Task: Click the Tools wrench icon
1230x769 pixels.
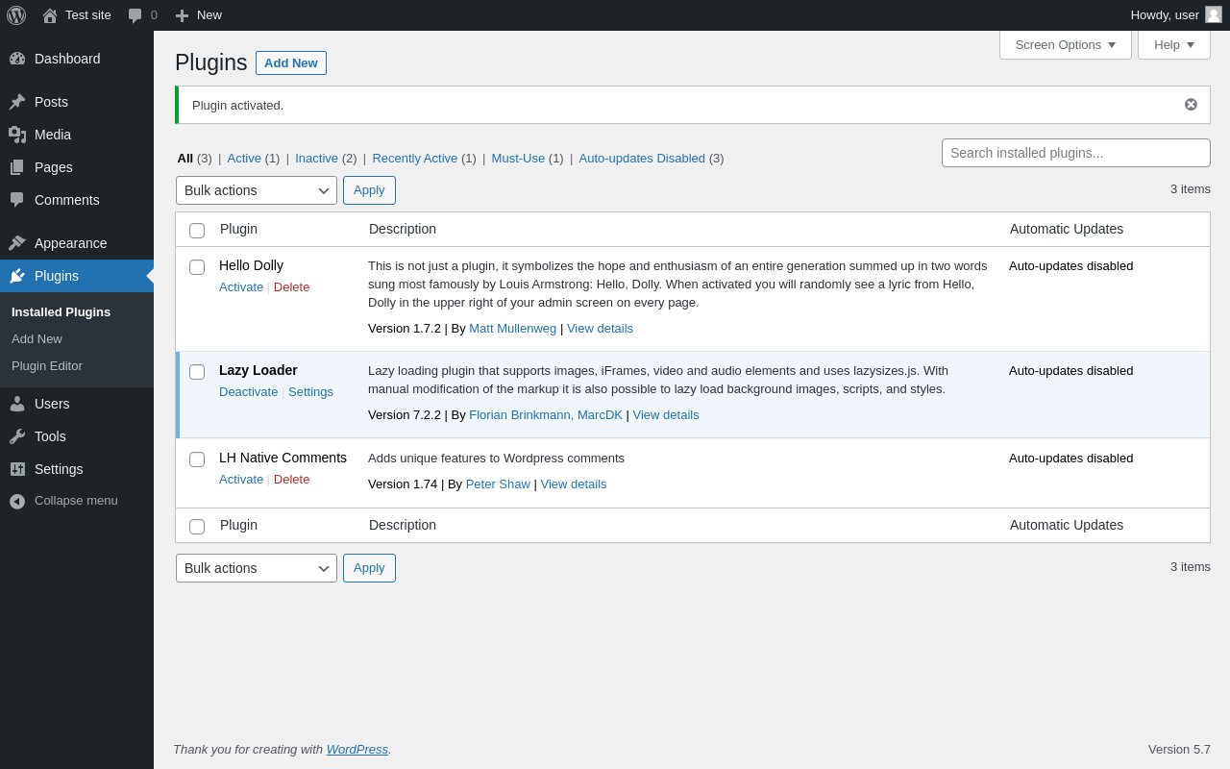Action: pos(17,436)
